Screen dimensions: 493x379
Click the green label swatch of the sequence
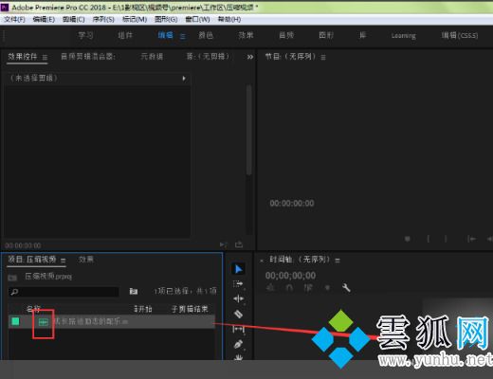15,321
